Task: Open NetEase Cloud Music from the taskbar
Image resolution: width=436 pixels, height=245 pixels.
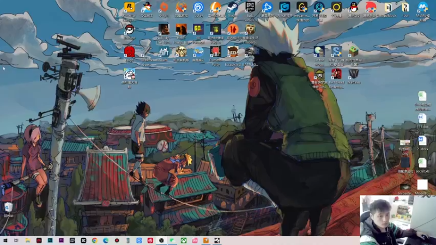Action: pos(150,241)
